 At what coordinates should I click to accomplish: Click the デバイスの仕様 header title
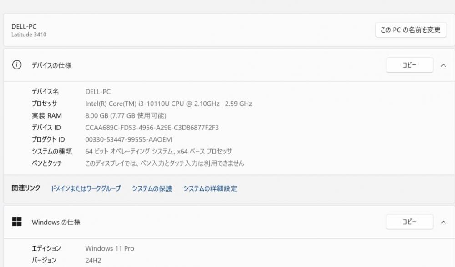pos(51,65)
